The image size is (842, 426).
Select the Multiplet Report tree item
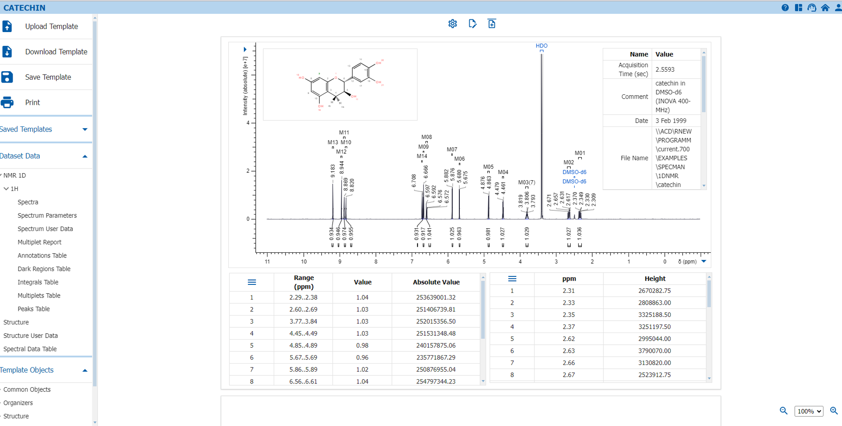[x=40, y=242]
